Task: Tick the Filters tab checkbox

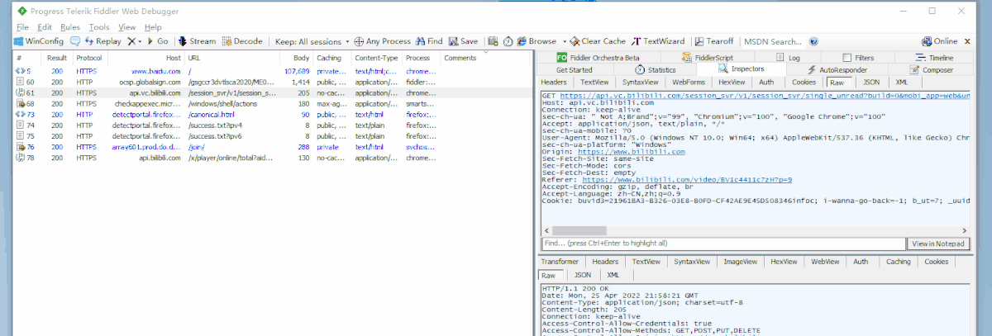Action: [x=847, y=58]
